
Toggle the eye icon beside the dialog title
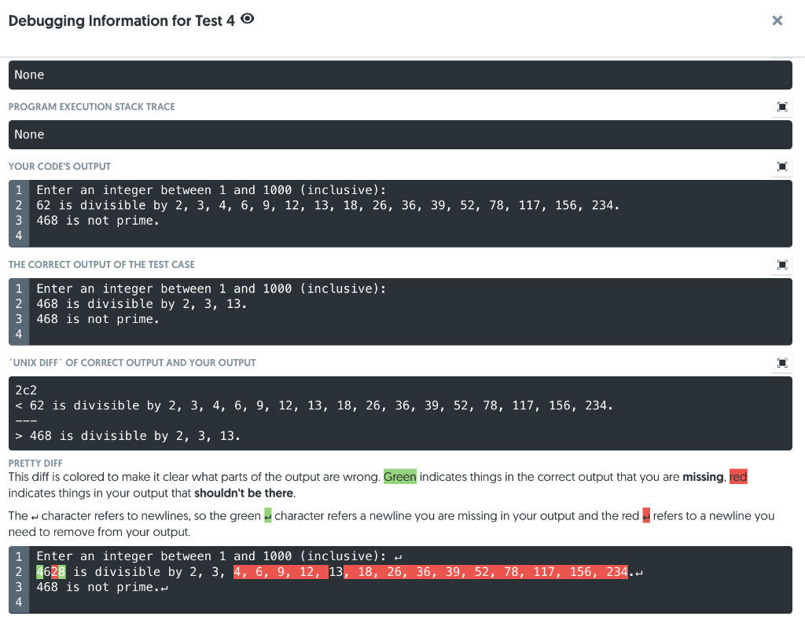(x=246, y=18)
